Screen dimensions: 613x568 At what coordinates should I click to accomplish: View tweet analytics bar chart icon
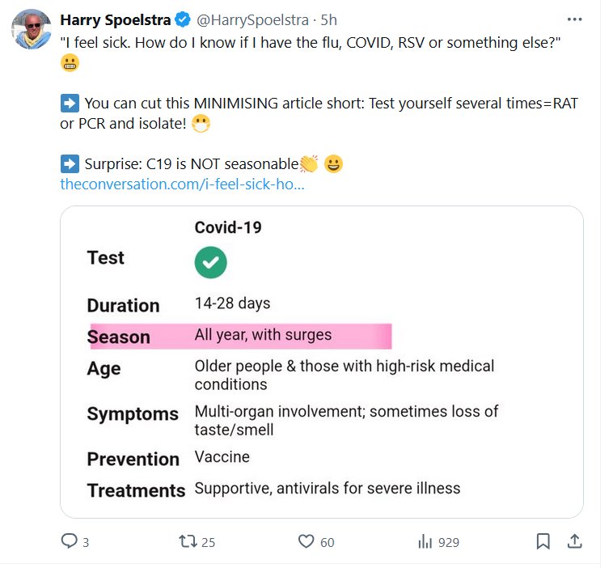[425, 541]
